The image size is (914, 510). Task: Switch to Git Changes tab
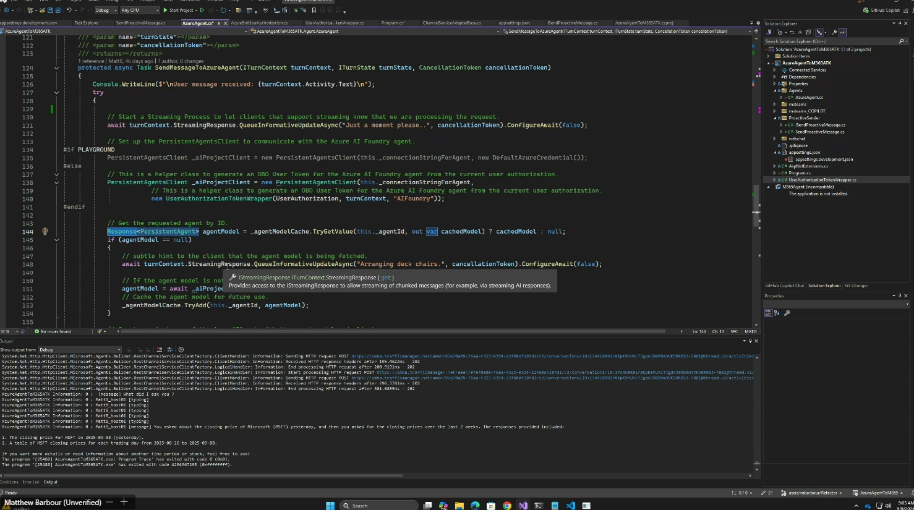(x=856, y=286)
